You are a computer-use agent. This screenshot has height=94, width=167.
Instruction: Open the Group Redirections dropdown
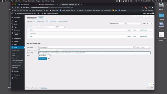[x=44, y=56]
